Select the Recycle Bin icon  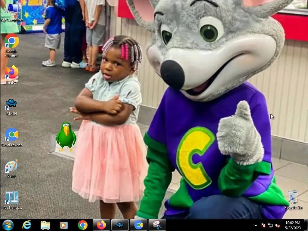(x=293, y=200)
